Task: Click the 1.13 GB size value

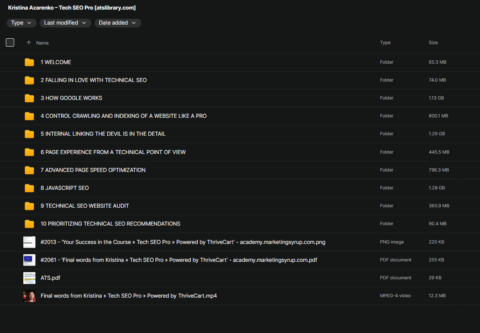Action: pyautogui.click(x=436, y=98)
